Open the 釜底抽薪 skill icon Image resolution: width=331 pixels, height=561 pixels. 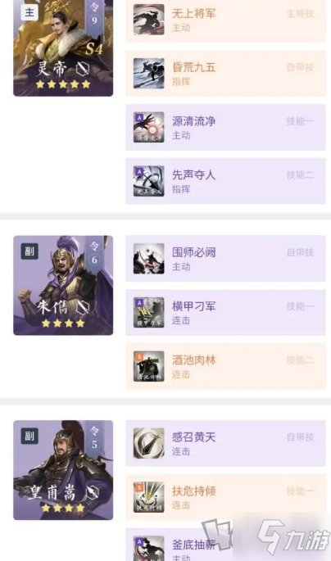coord(148,548)
